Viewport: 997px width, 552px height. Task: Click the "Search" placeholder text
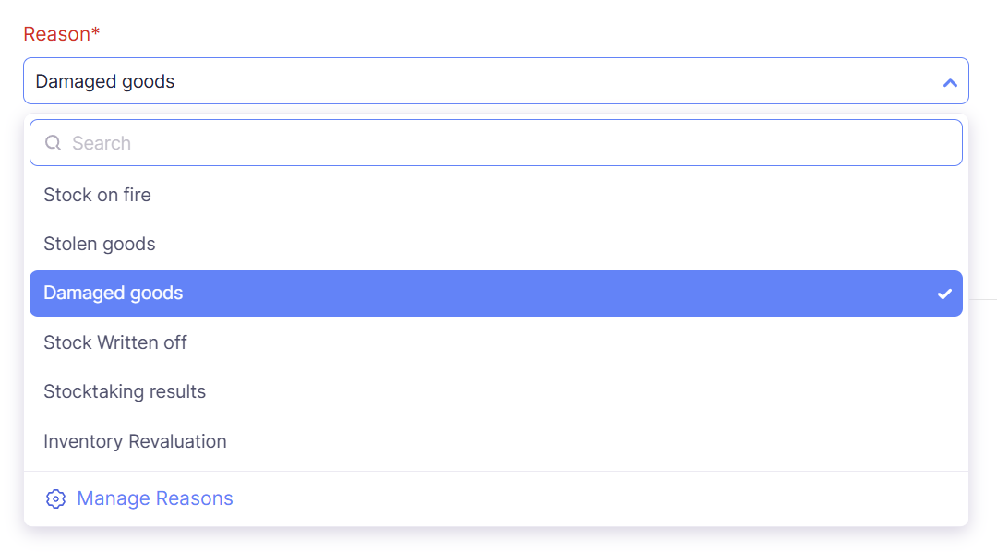click(102, 143)
